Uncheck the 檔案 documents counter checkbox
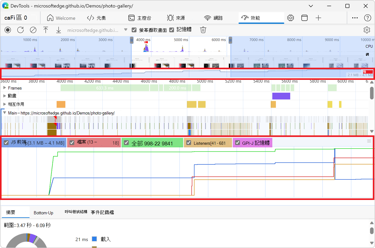 72,143
